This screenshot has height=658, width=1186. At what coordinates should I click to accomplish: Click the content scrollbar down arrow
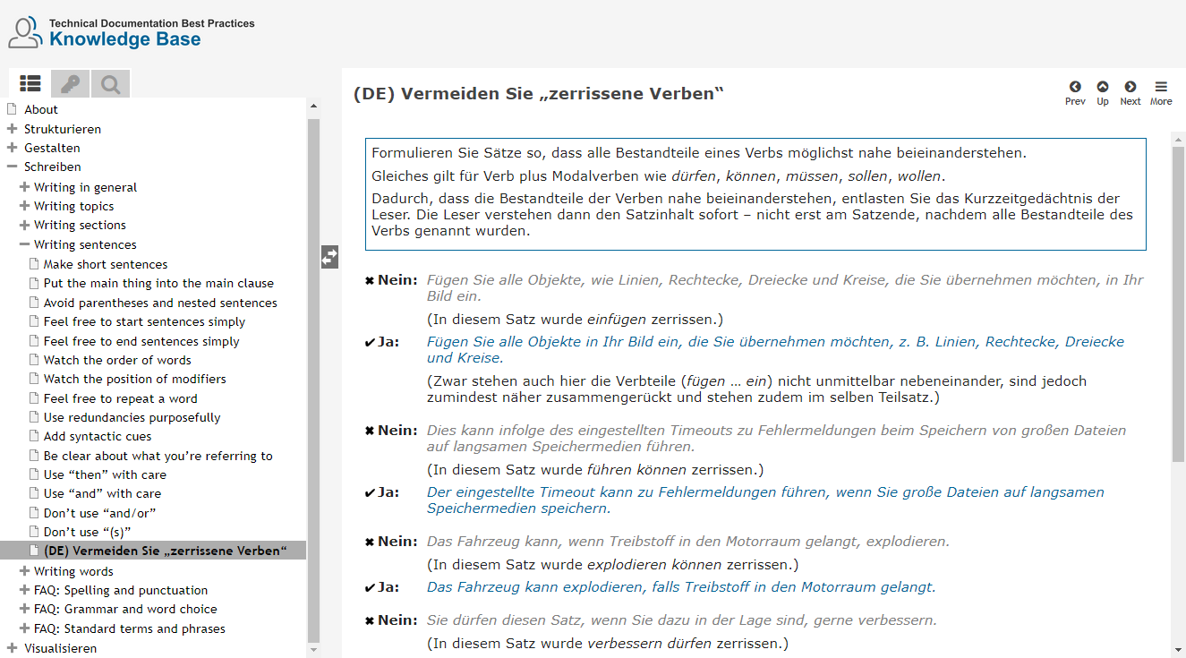[1178, 650]
